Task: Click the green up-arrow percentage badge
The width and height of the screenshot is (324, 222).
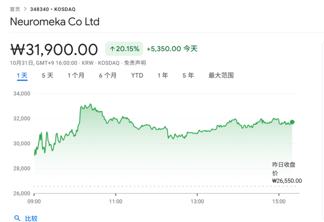Action: (x=124, y=49)
